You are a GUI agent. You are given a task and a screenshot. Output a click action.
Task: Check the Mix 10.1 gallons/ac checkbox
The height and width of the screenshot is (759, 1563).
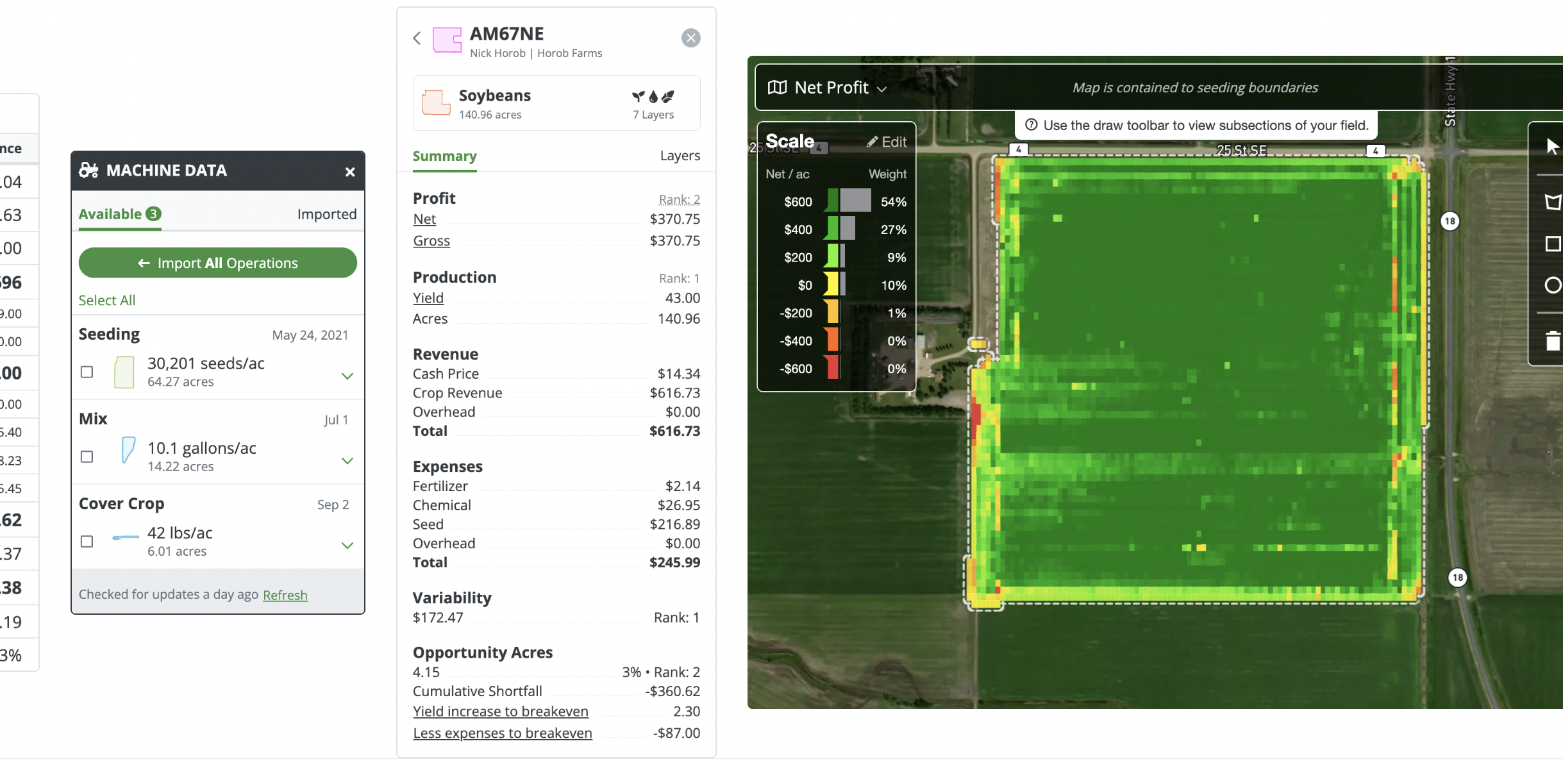pyautogui.click(x=87, y=456)
